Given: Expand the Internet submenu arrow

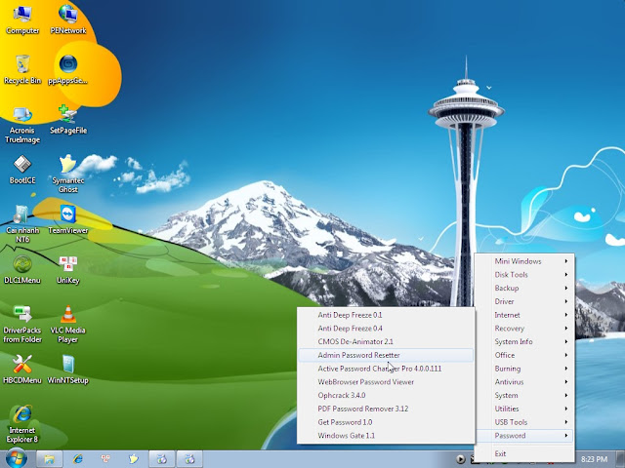Looking at the screenshot, I should (566, 315).
